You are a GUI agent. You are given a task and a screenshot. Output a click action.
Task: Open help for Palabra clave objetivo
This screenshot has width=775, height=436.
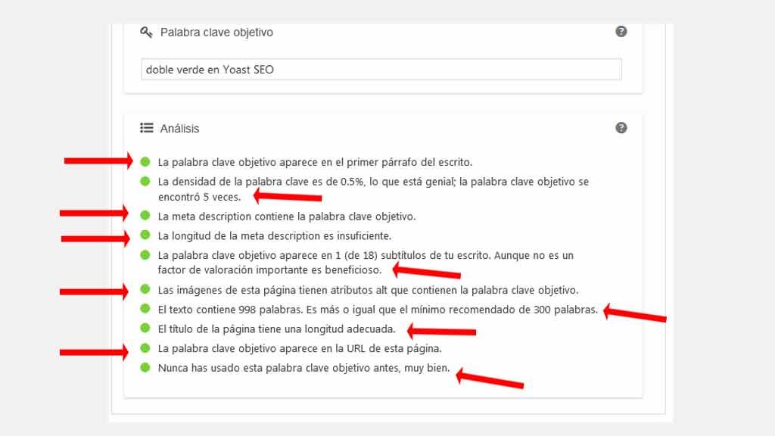pos(621,32)
